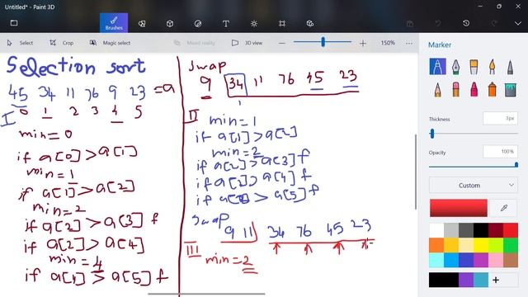Select the Crayon brush

474,90
